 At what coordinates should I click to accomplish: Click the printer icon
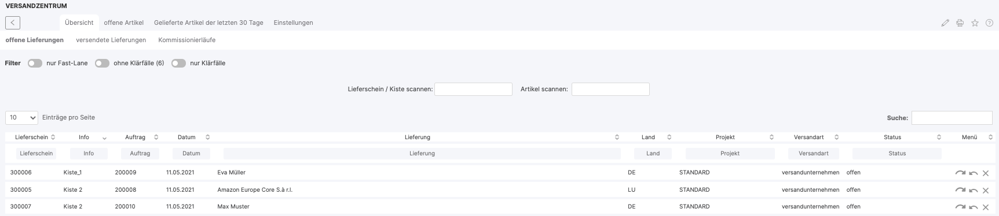click(x=960, y=23)
